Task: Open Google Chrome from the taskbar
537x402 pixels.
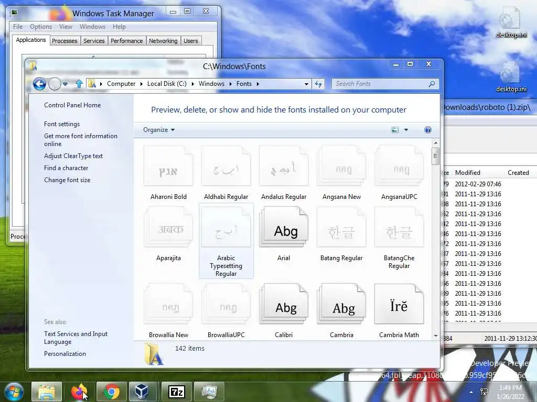Action: [112, 392]
